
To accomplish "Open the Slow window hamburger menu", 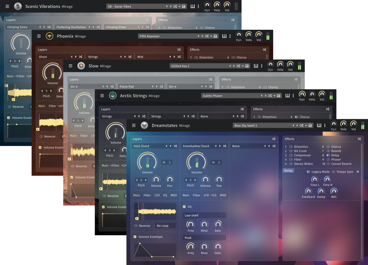I will [x=71, y=66].
